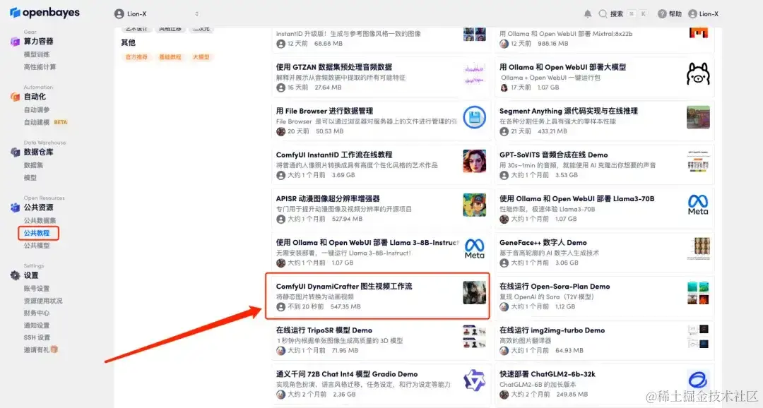763x408 pixels.
Task: Open 通知设置 in the sidebar
Action: pos(37,325)
